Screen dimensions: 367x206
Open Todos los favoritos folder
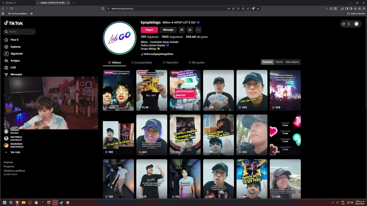pyautogui.click(x=356, y=13)
